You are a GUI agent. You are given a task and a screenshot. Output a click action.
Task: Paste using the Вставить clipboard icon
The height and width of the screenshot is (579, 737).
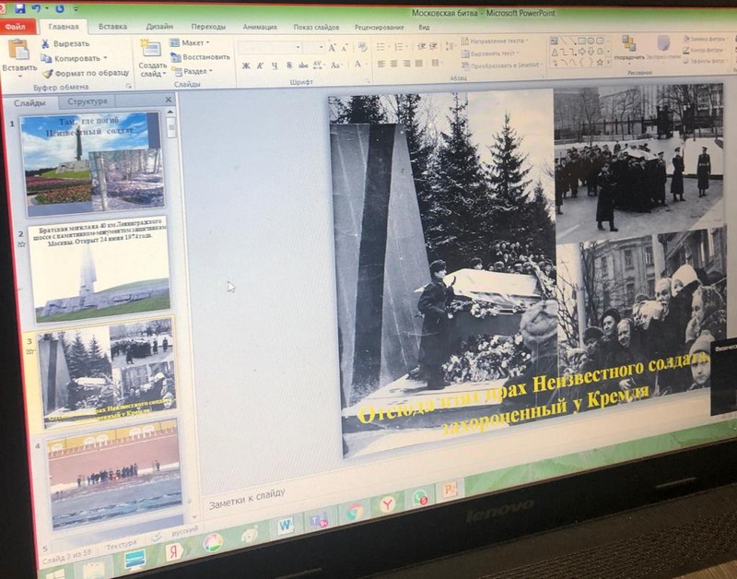point(18,50)
